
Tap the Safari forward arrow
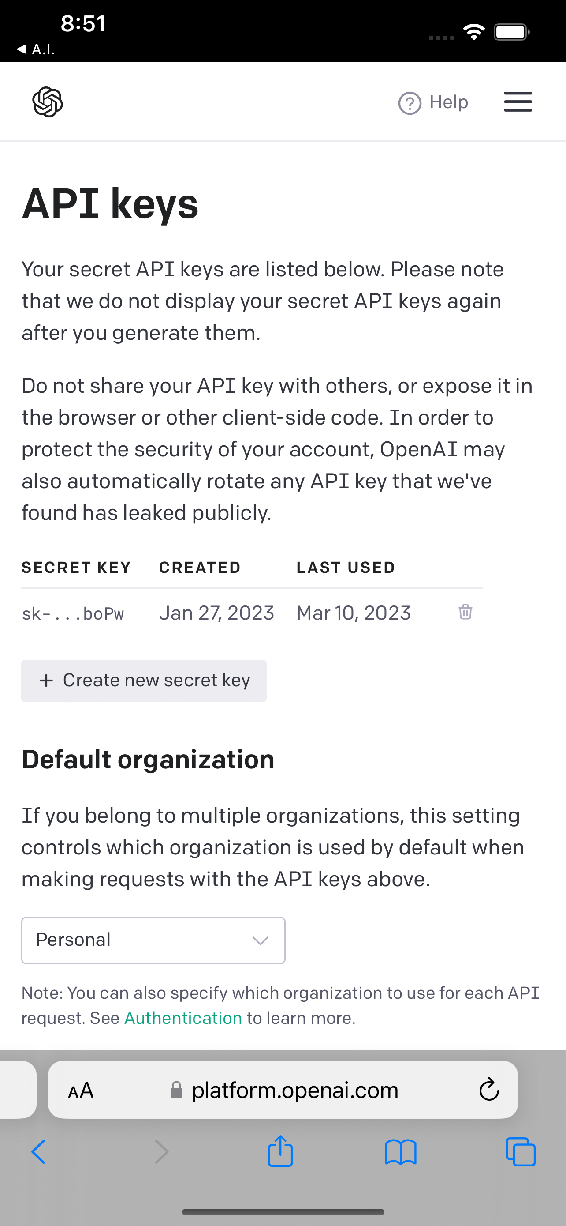(162, 1152)
